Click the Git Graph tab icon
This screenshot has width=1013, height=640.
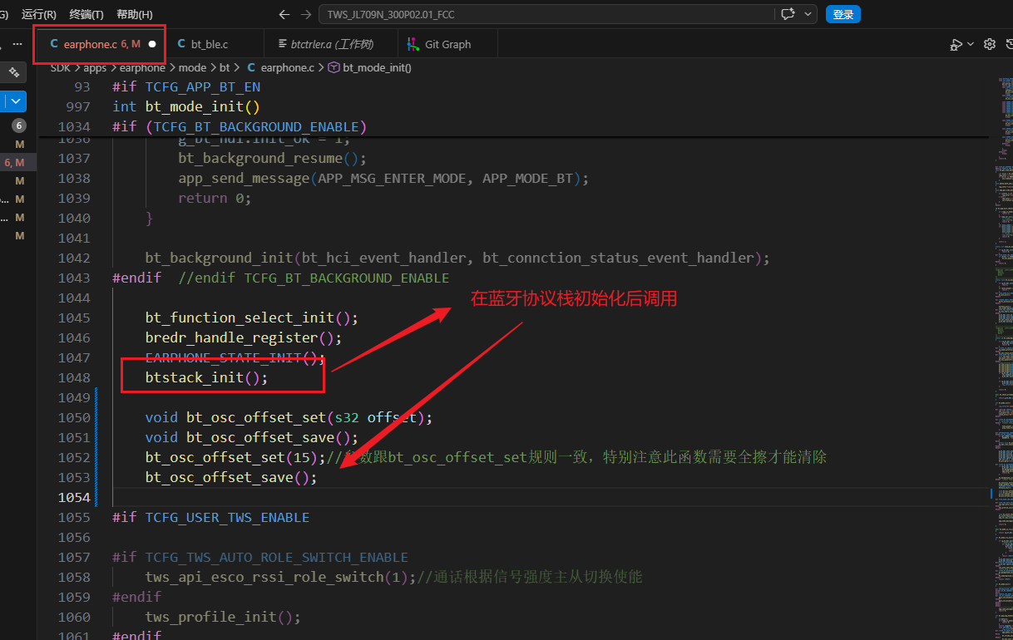tap(413, 44)
